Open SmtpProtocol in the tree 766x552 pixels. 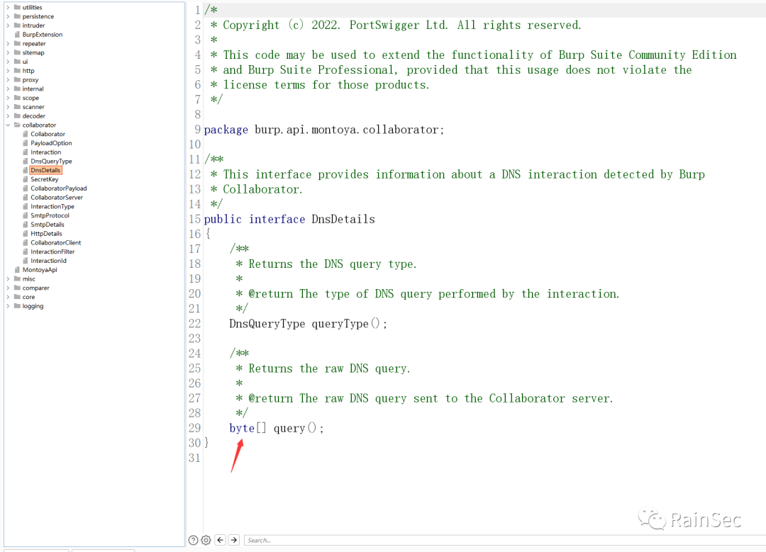pos(50,215)
